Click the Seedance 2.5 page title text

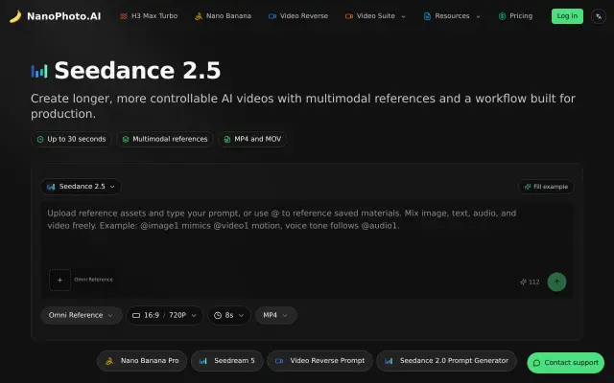coord(137,71)
